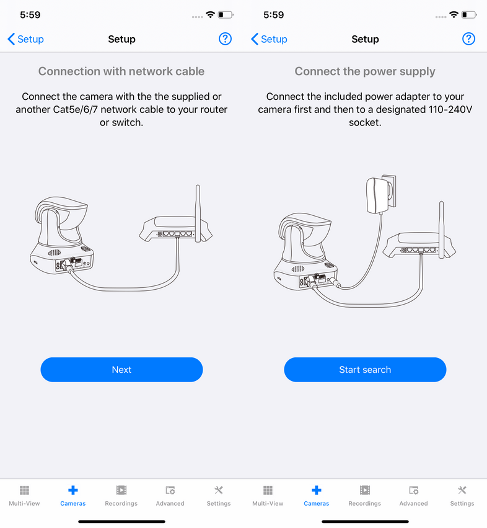Tap the Next button
This screenshot has width=487, height=528.
point(121,369)
